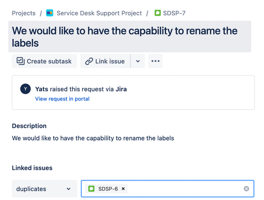Open the duplicates link type dropdown

click(x=44, y=189)
